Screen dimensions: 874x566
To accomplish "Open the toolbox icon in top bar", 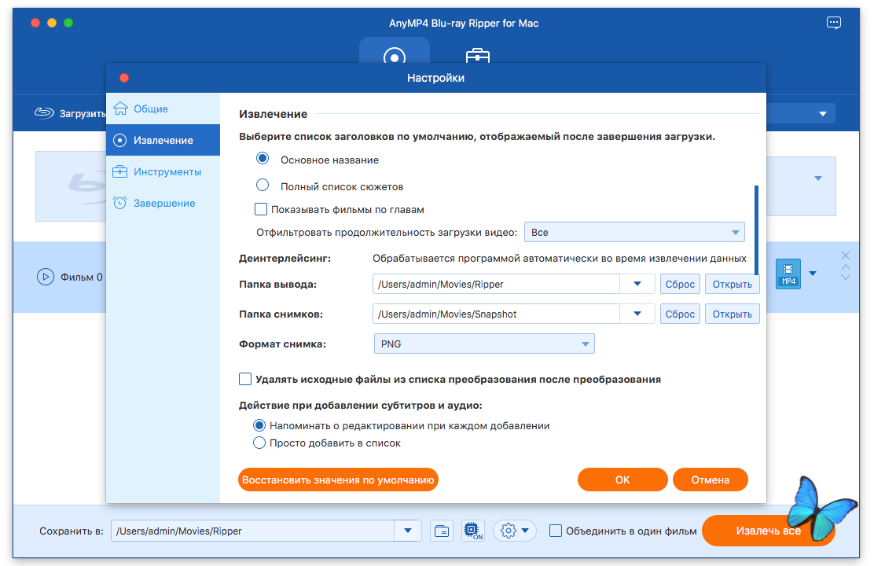I will click(477, 57).
